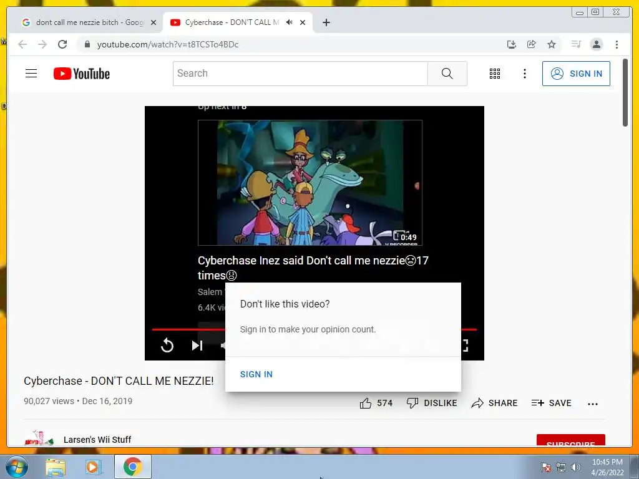Open Windows Explorer from the taskbar

(55, 467)
